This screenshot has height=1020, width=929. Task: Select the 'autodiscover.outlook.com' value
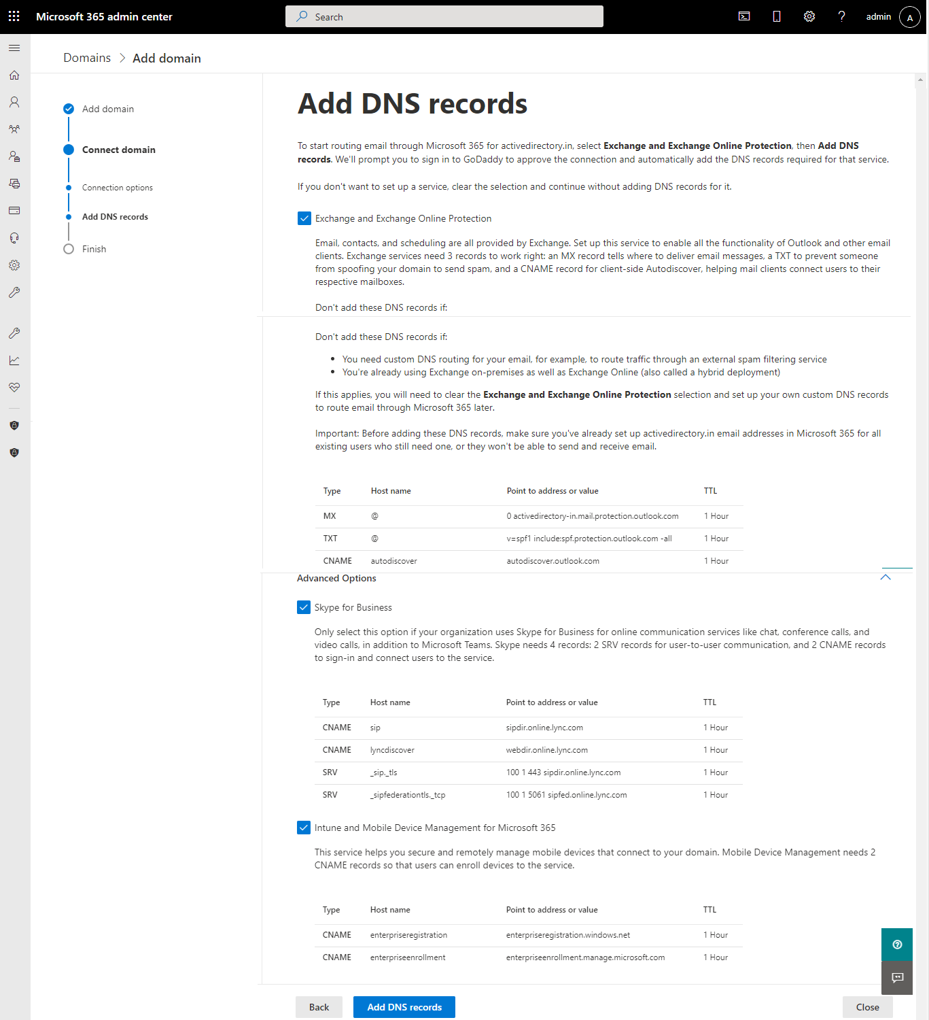[x=553, y=561]
